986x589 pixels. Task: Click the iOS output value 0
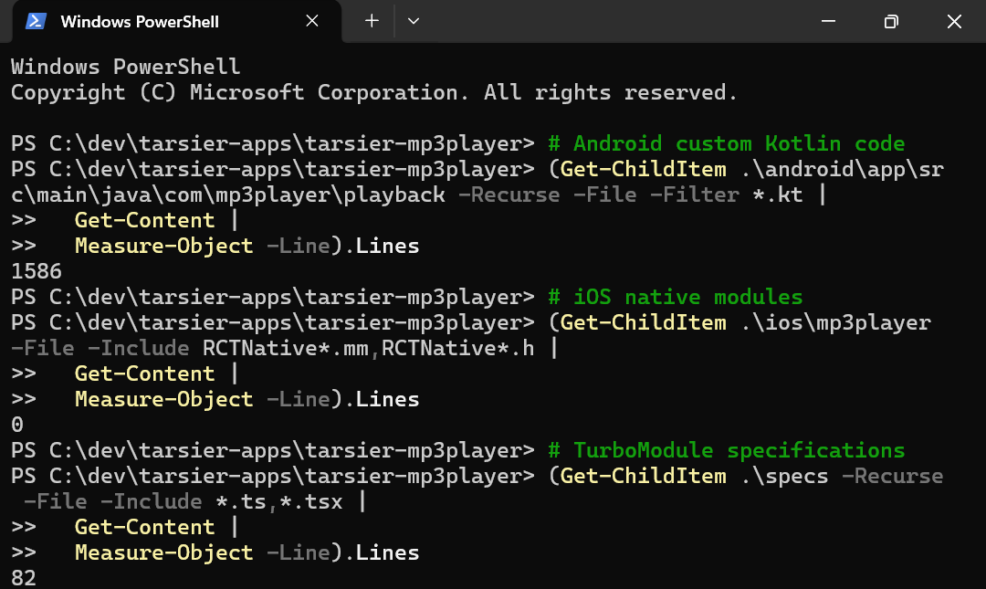17,425
